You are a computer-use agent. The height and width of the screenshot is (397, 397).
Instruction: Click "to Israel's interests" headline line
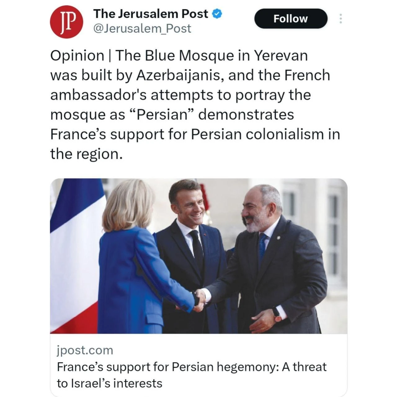coord(109,383)
